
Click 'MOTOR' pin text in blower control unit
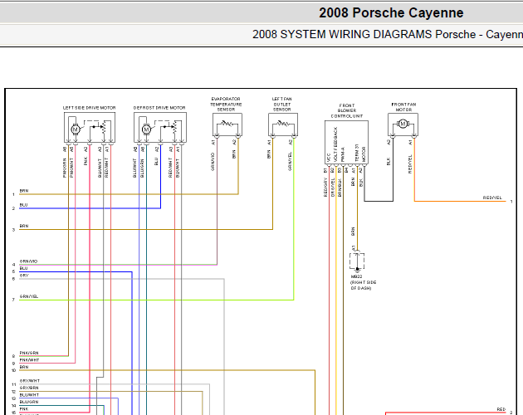(x=364, y=154)
